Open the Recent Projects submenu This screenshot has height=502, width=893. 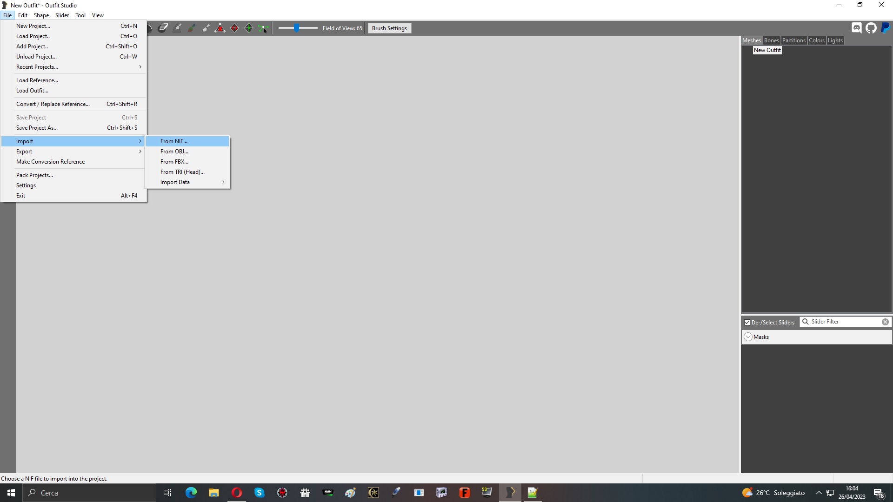[x=73, y=67]
